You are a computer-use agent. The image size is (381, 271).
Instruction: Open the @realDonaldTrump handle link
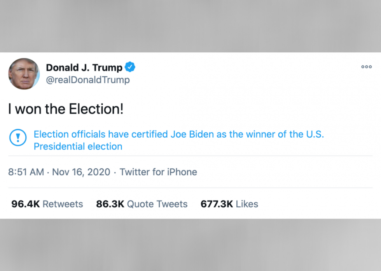point(88,80)
